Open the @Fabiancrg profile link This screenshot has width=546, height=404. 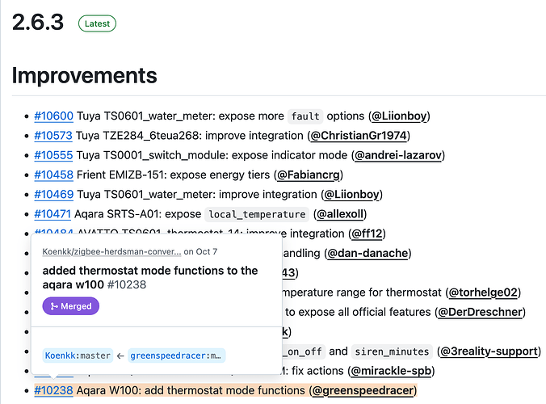[311, 175]
